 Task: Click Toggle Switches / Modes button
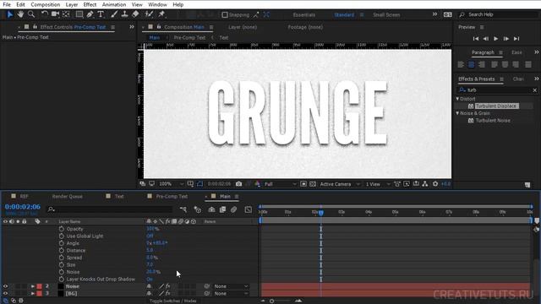172,301
